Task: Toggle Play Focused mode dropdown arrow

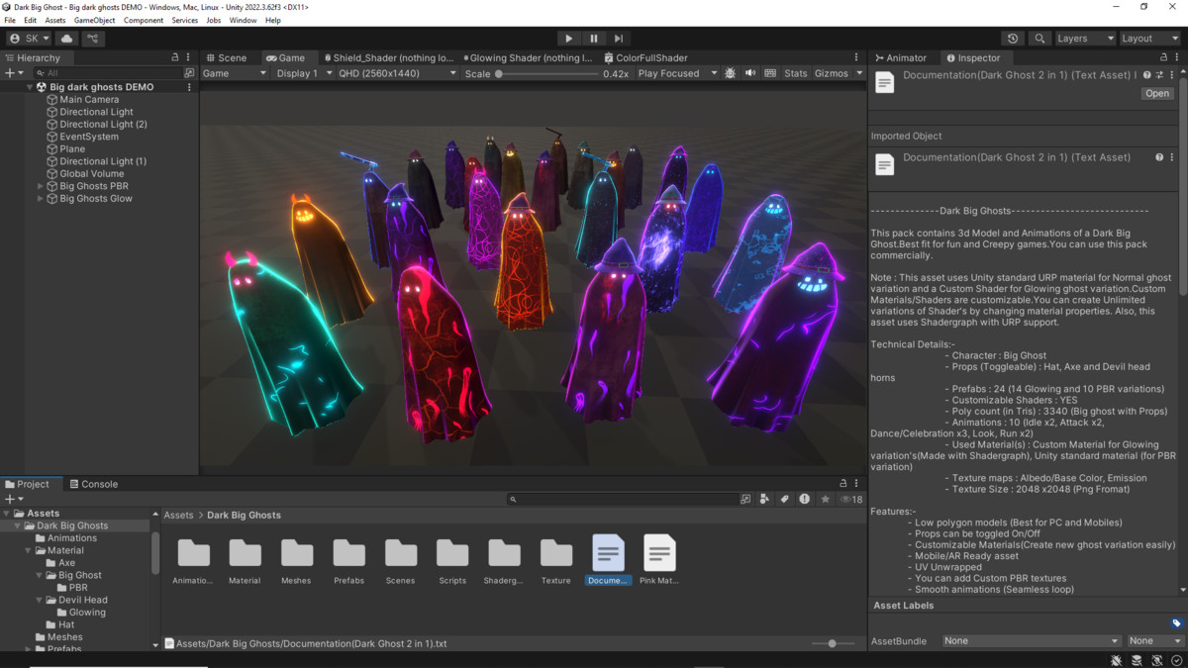Action: [x=714, y=72]
